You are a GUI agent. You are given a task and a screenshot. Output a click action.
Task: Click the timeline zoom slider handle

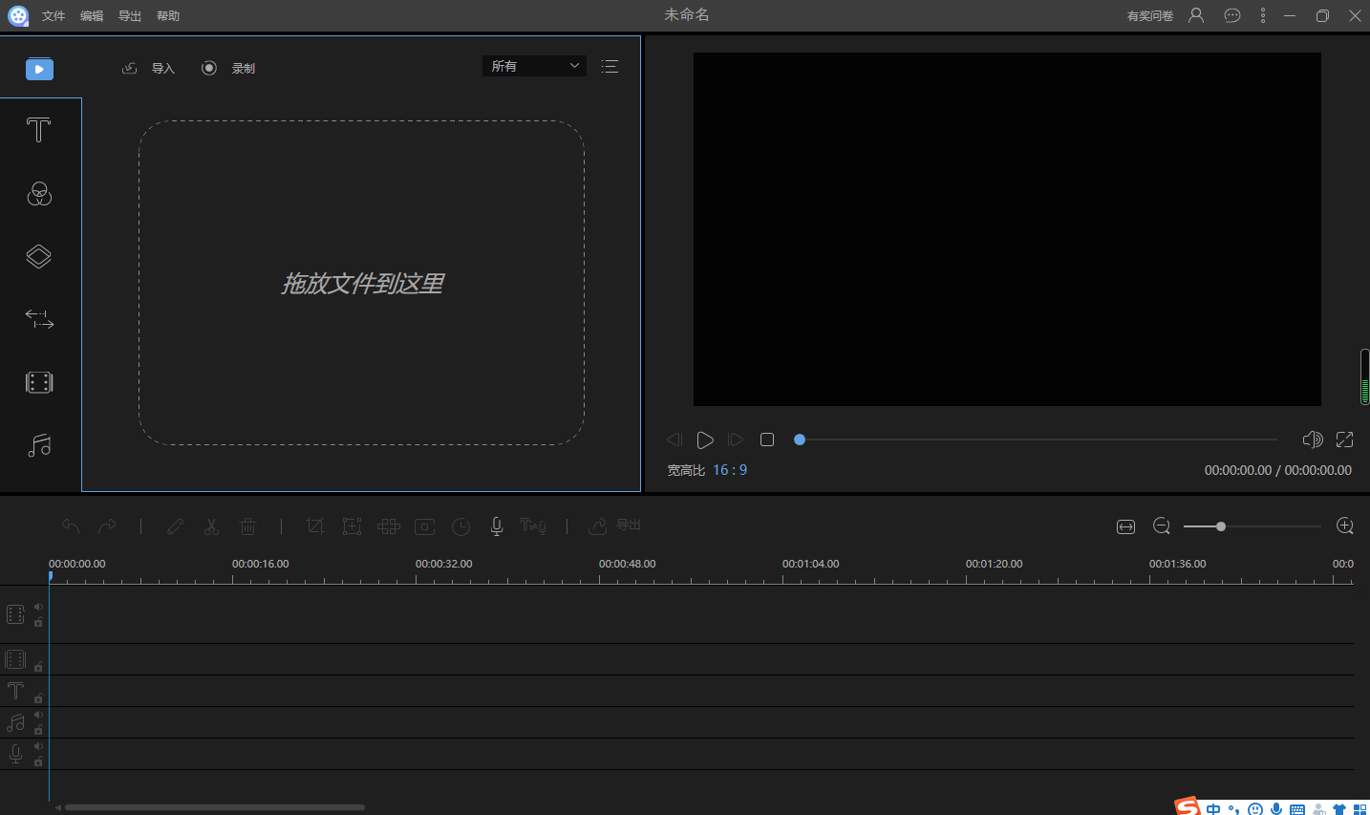pyautogui.click(x=1221, y=526)
